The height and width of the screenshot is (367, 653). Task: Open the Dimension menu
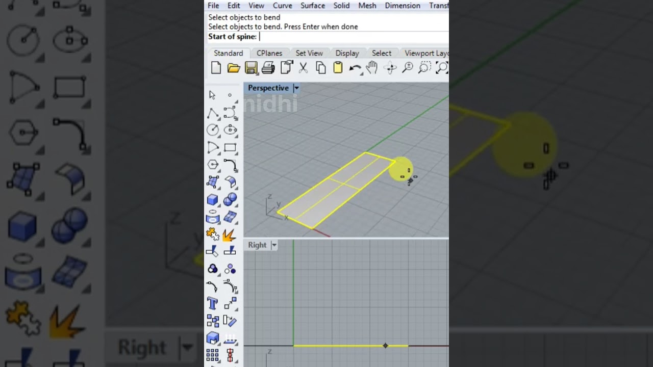(x=403, y=6)
